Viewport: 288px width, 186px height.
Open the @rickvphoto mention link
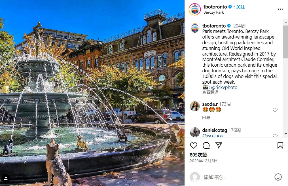pyautogui.click(x=224, y=87)
